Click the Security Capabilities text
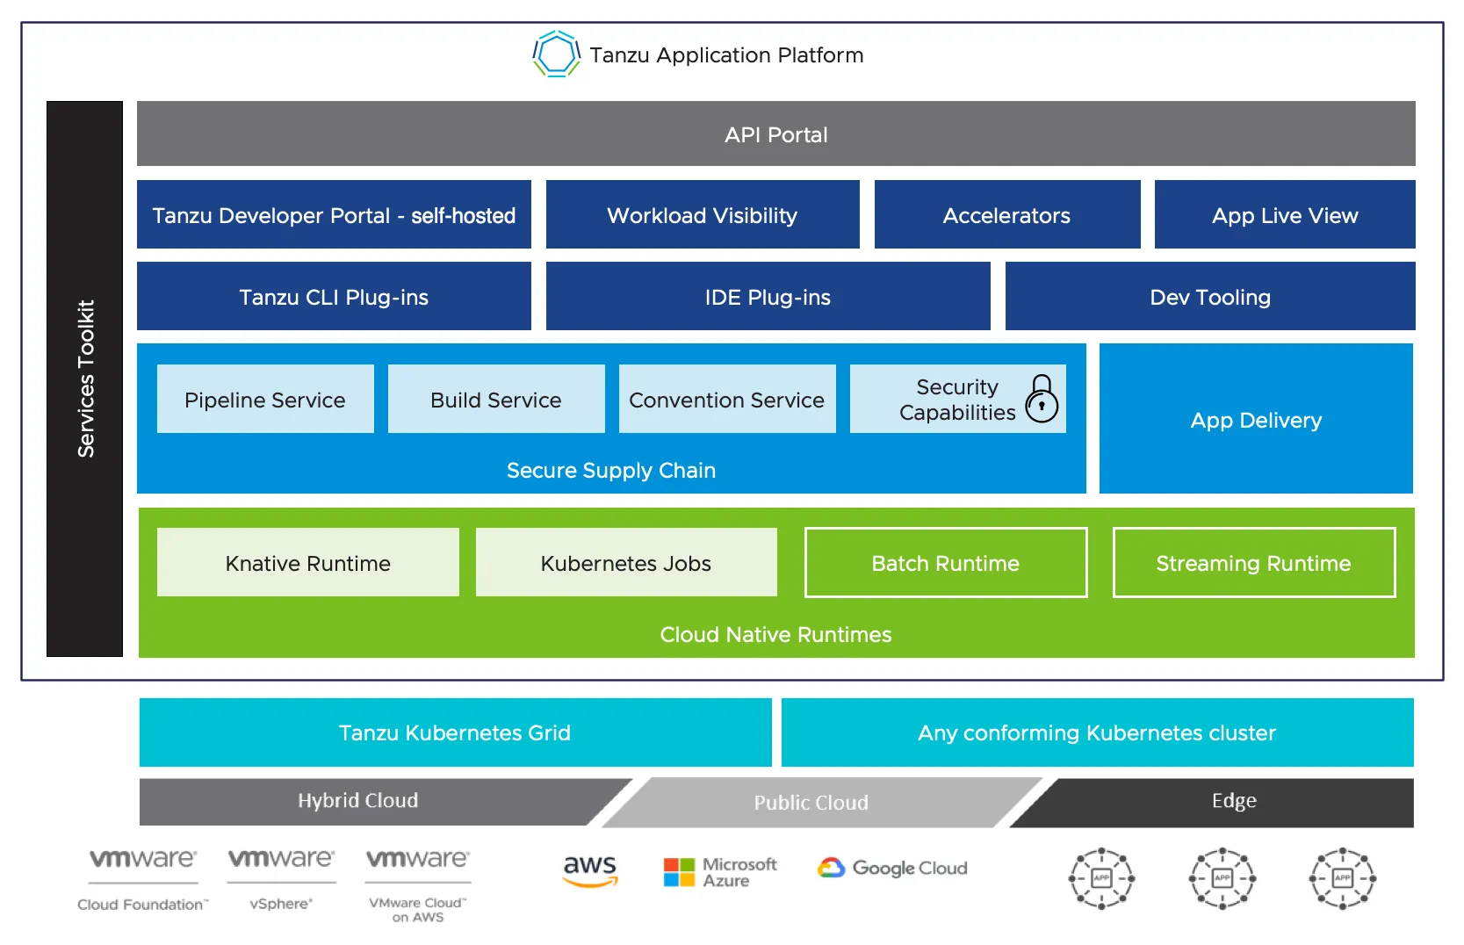 957,400
